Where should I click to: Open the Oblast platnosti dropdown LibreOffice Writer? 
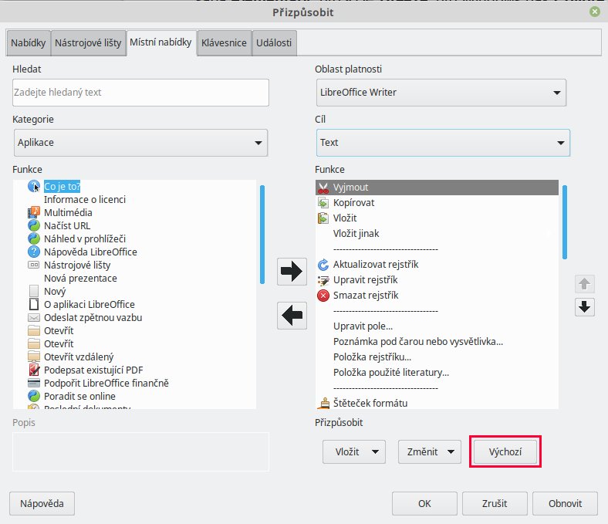point(441,93)
